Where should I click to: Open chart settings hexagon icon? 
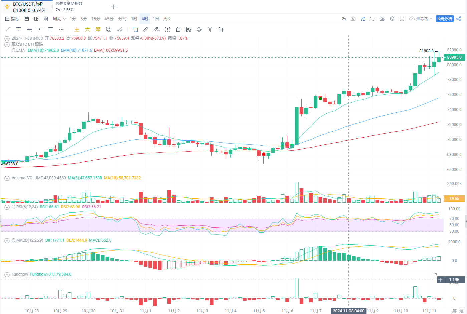click(x=392, y=19)
